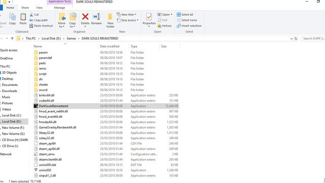
Task: Sort by Date modified column
Action: [110, 46]
